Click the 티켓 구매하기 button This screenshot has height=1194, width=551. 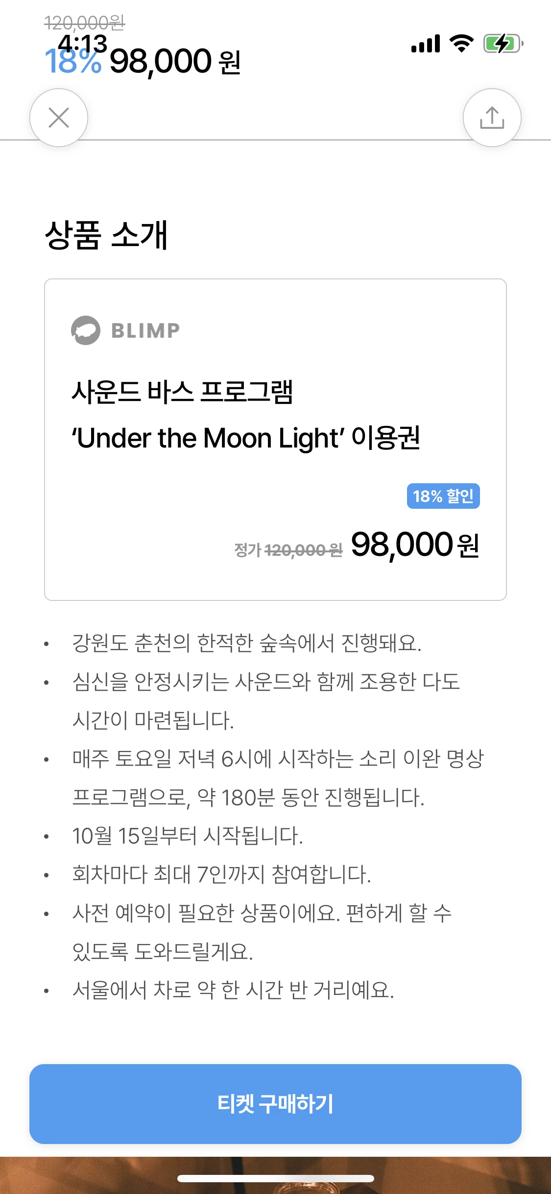275,1104
